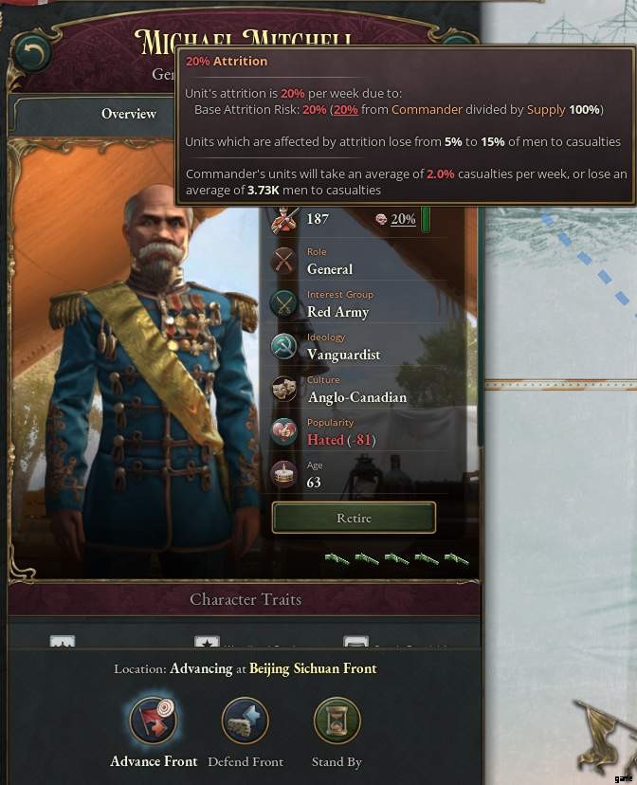Click the General role crossed-swords icon

point(283,261)
